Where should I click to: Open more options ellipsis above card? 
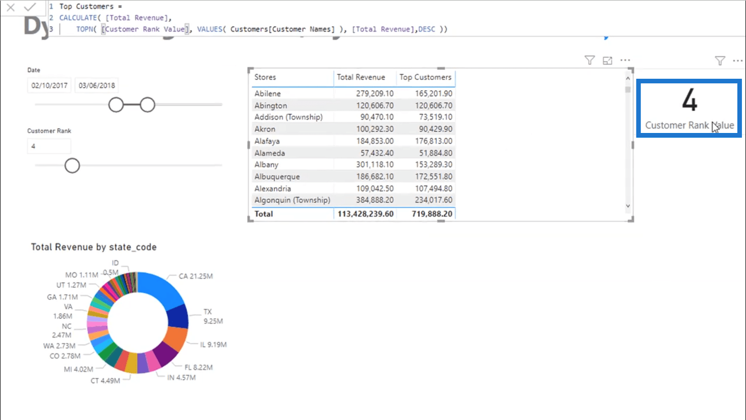pyautogui.click(x=738, y=61)
